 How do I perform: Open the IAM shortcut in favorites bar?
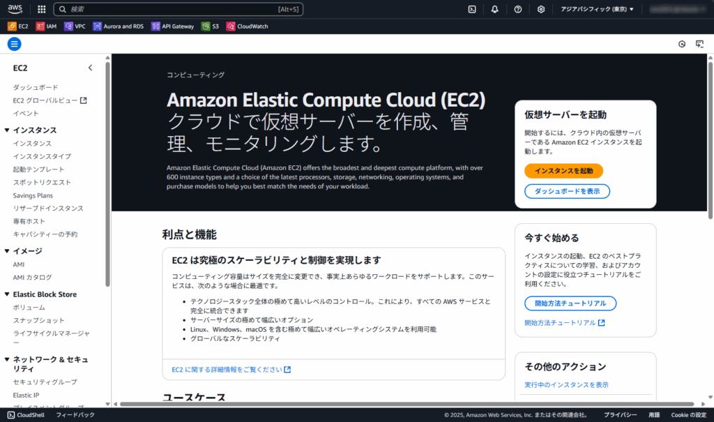coord(46,27)
